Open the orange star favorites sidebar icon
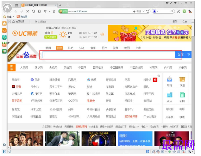The height and width of the screenshot is (156, 201). tap(4, 23)
